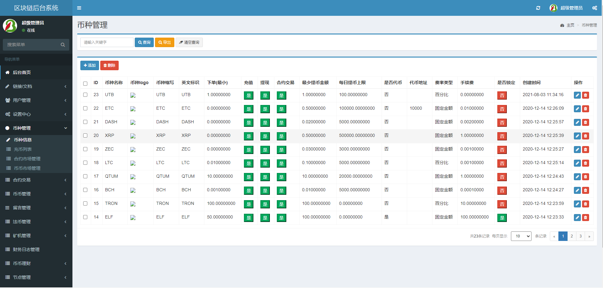Click the search magnifier in sidebar menu search
The image size is (603, 289).
click(x=63, y=45)
